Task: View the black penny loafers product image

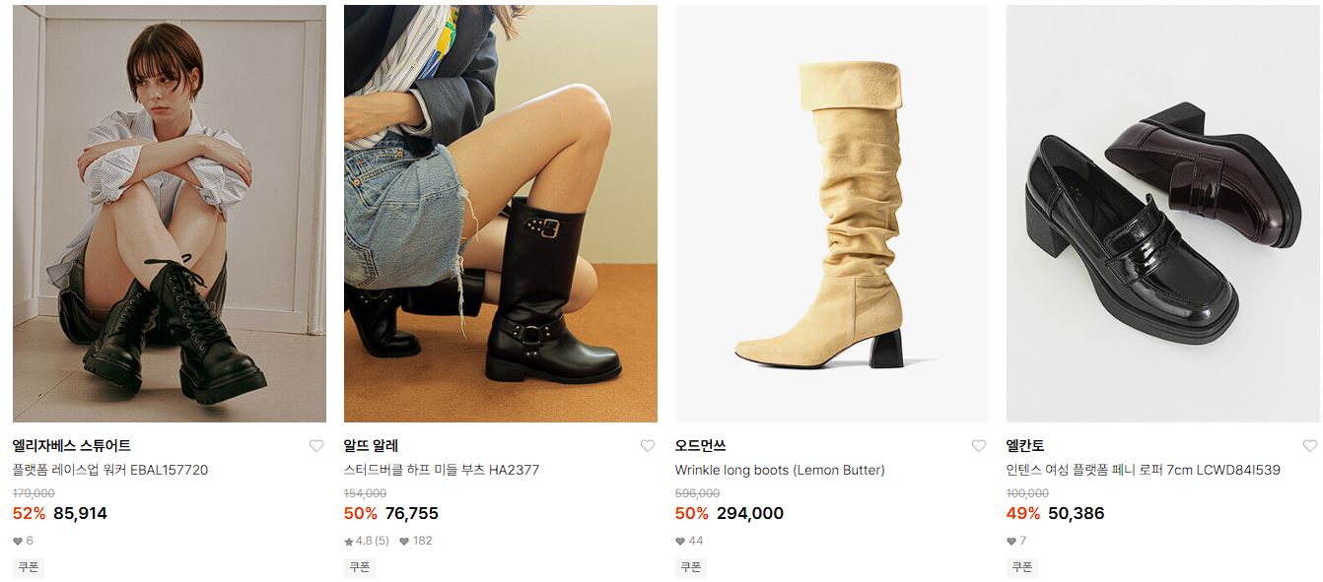Action: click(1163, 214)
